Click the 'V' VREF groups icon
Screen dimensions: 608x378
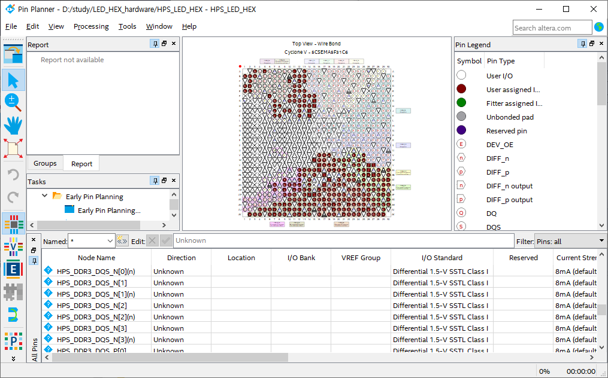pyautogui.click(x=13, y=246)
